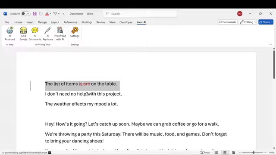
Task: Click the Document1 - Word title
Action: 82,14
